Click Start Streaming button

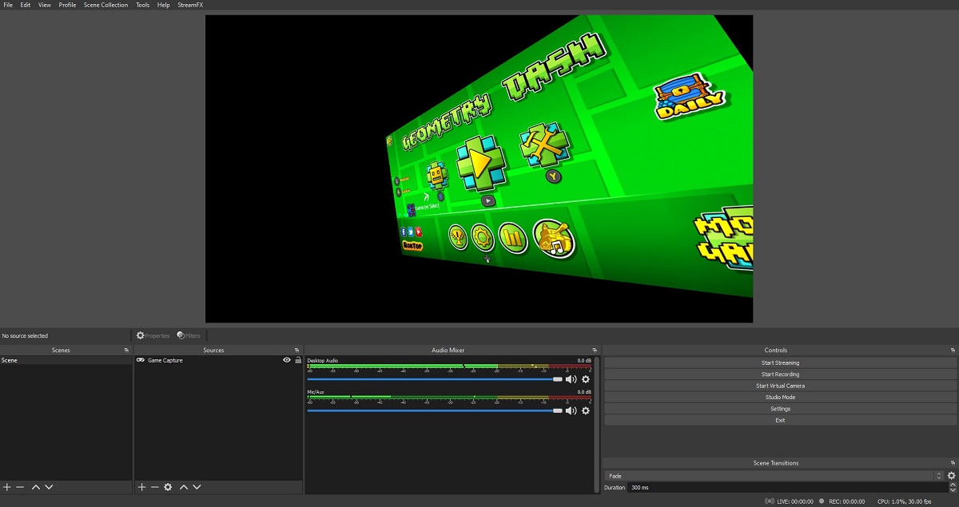tap(780, 362)
